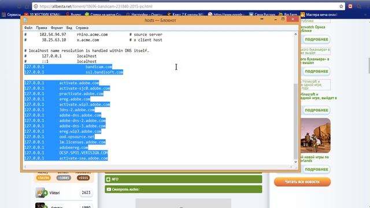The height and width of the screenshot is (208, 370).
Task: Open the Формат menu in Notepad
Action: pyautogui.click(x=57, y=28)
